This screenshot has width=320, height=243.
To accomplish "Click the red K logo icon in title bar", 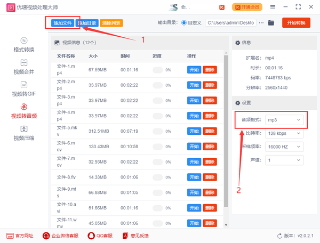I will coord(222,7).
